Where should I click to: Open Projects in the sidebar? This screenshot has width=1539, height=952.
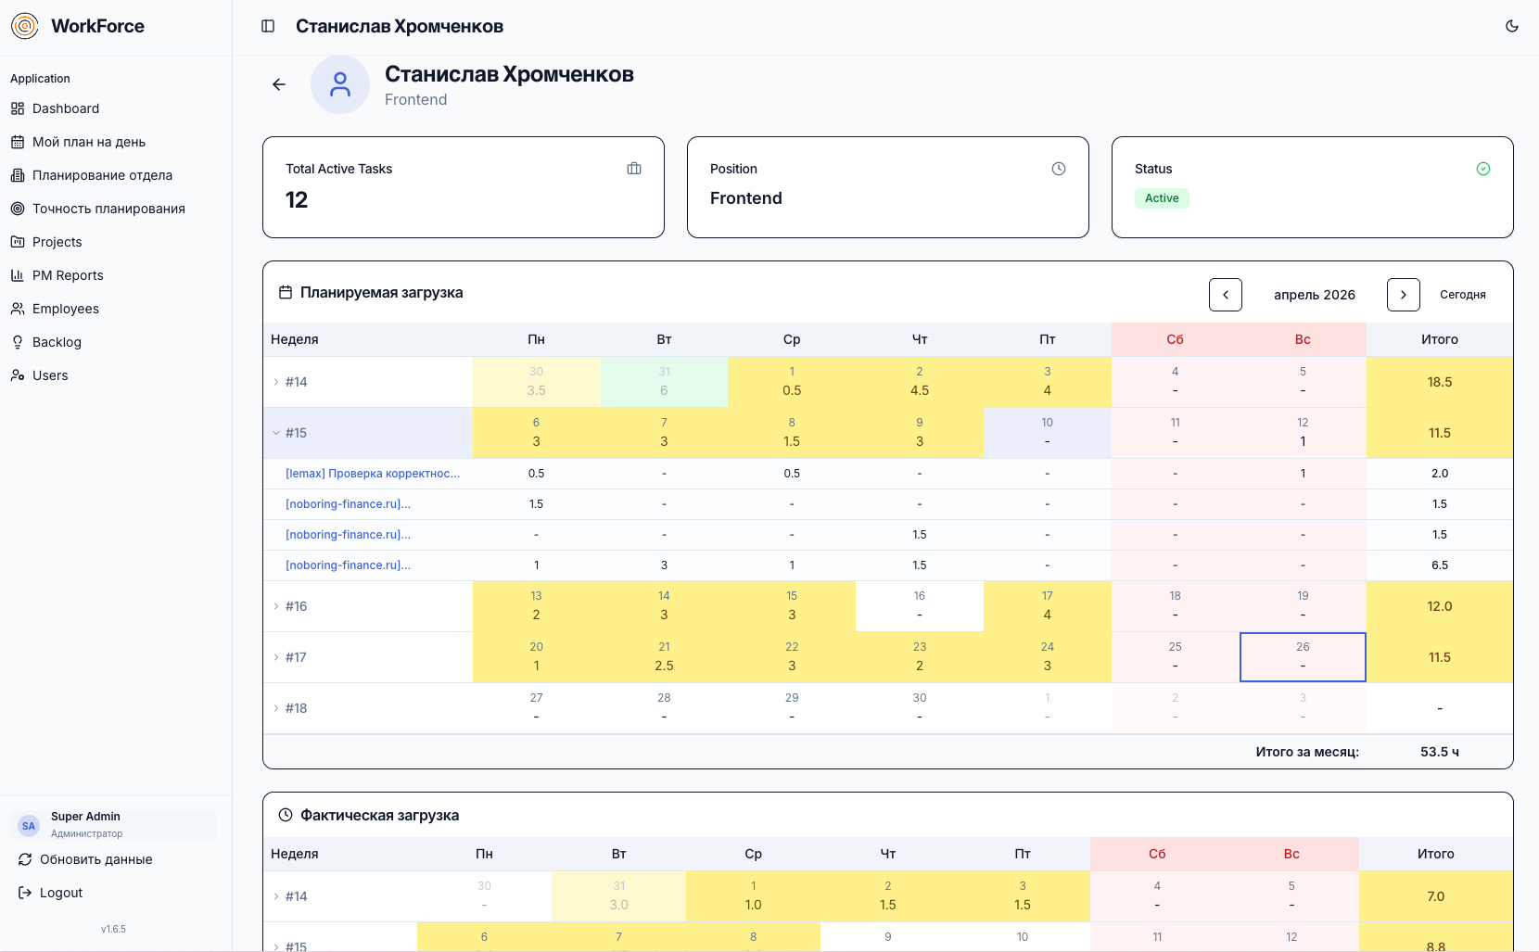58,242
